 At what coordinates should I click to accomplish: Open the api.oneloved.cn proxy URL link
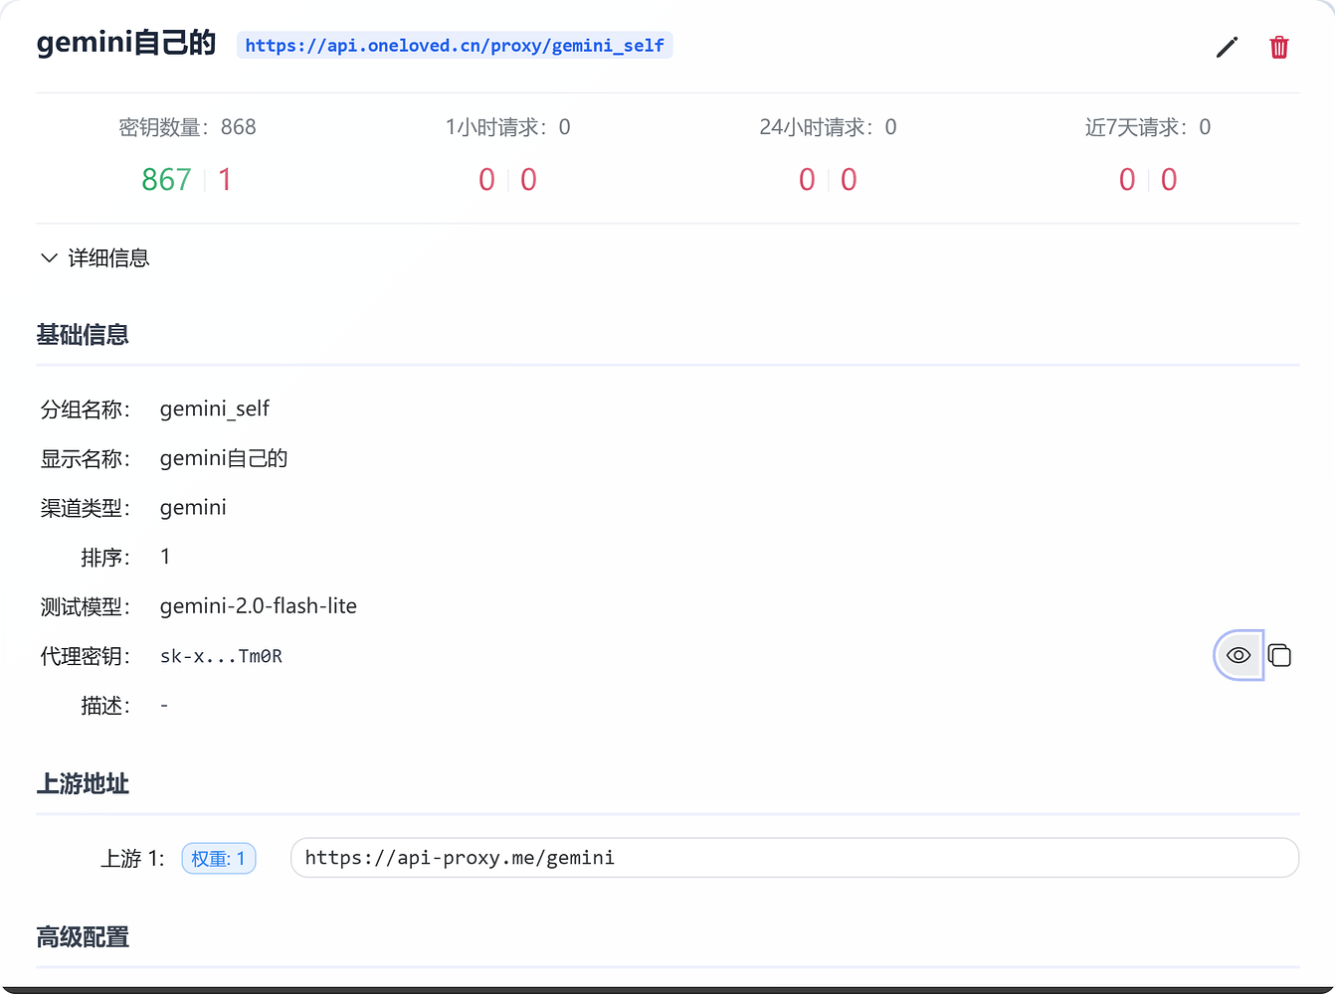point(455,46)
